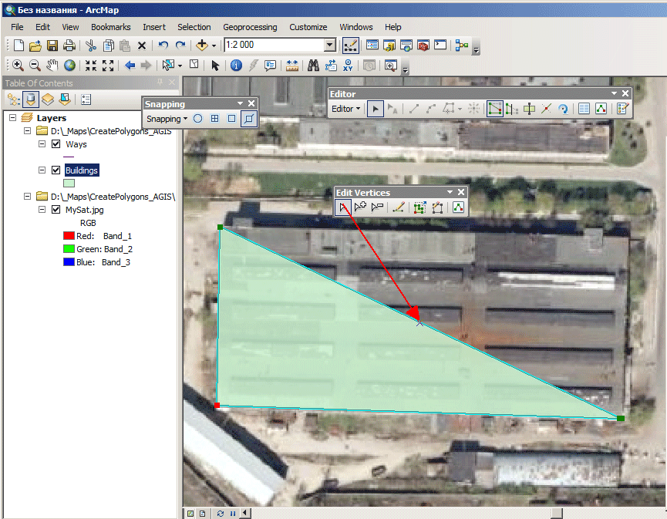The image size is (667, 519).
Task: Collapse the Layers tree node
Action: [x=13, y=117]
